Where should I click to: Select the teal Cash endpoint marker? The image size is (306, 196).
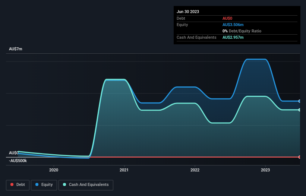(299, 110)
